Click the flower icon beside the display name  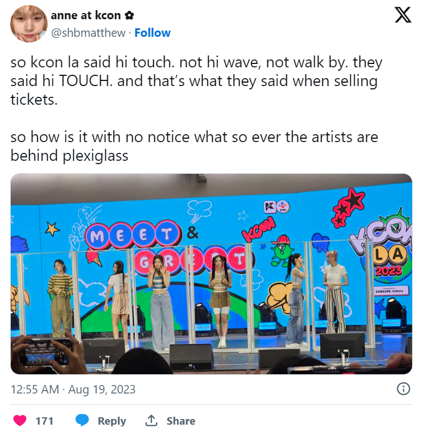pyautogui.click(x=129, y=15)
